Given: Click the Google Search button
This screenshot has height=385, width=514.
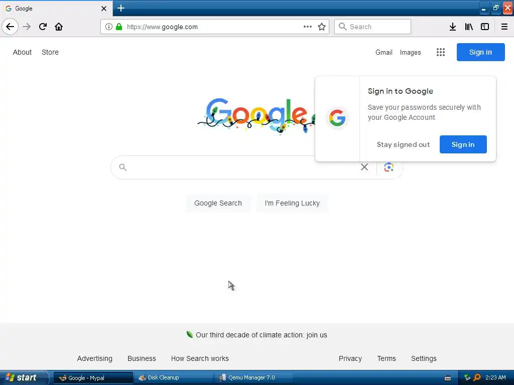Looking at the screenshot, I should [x=218, y=203].
